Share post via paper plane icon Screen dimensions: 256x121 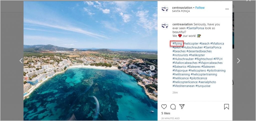(182, 107)
